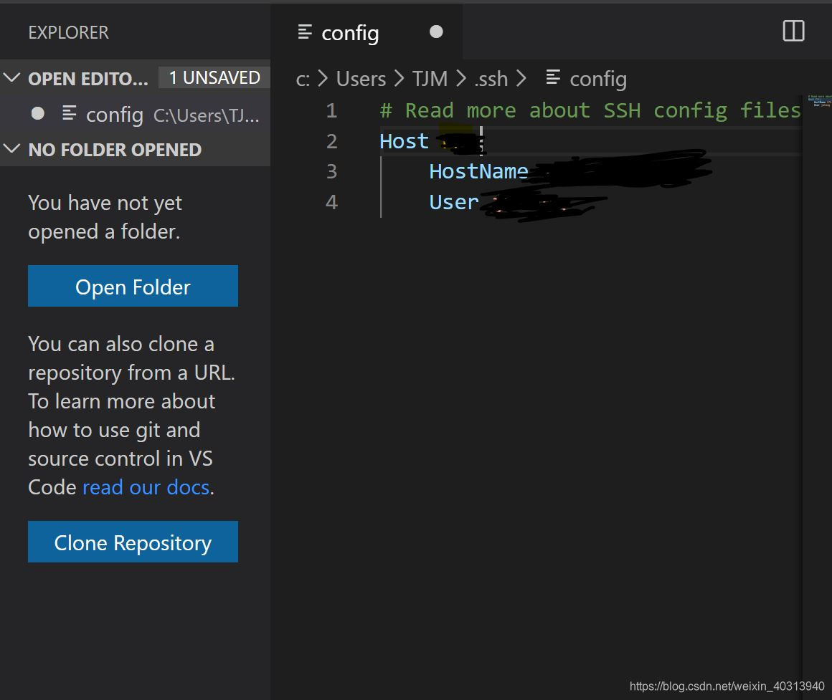Viewport: 832px width, 700px height.
Task: Open the read our docs link
Action: click(x=146, y=486)
